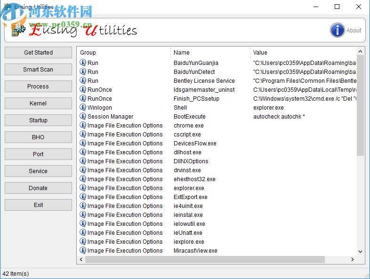
Task: Select the ldsgamemaster_uninst entry
Action: point(204,90)
